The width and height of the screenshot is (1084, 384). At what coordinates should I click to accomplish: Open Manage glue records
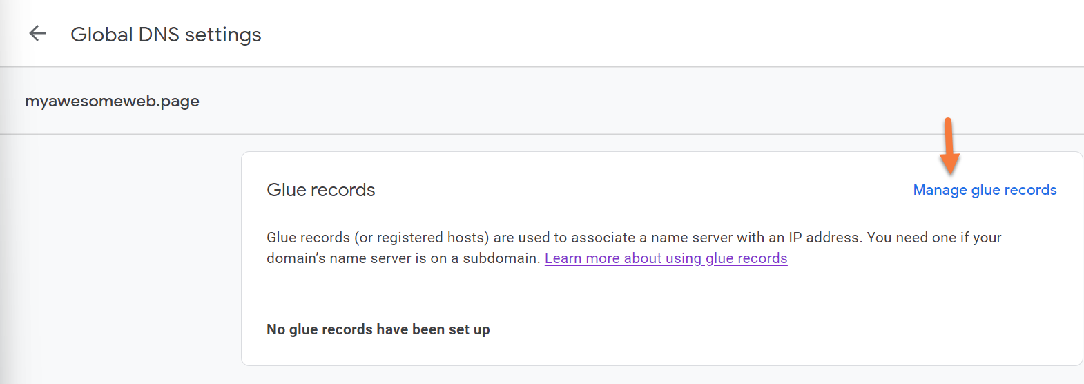[x=985, y=190]
